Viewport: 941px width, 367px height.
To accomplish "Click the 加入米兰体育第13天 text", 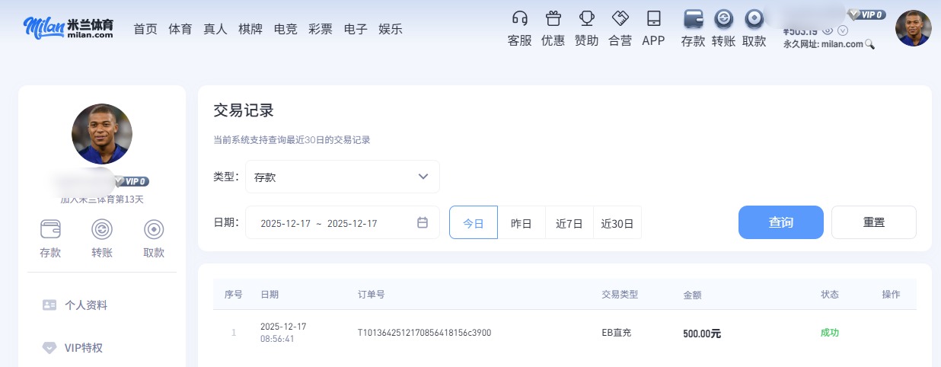I will tap(102, 199).
